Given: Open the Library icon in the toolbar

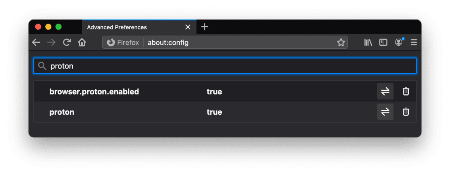Looking at the screenshot, I should pyautogui.click(x=368, y=42).
